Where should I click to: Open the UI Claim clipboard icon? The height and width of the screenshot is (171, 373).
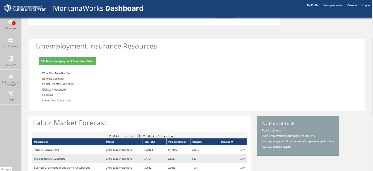[11, 58]
